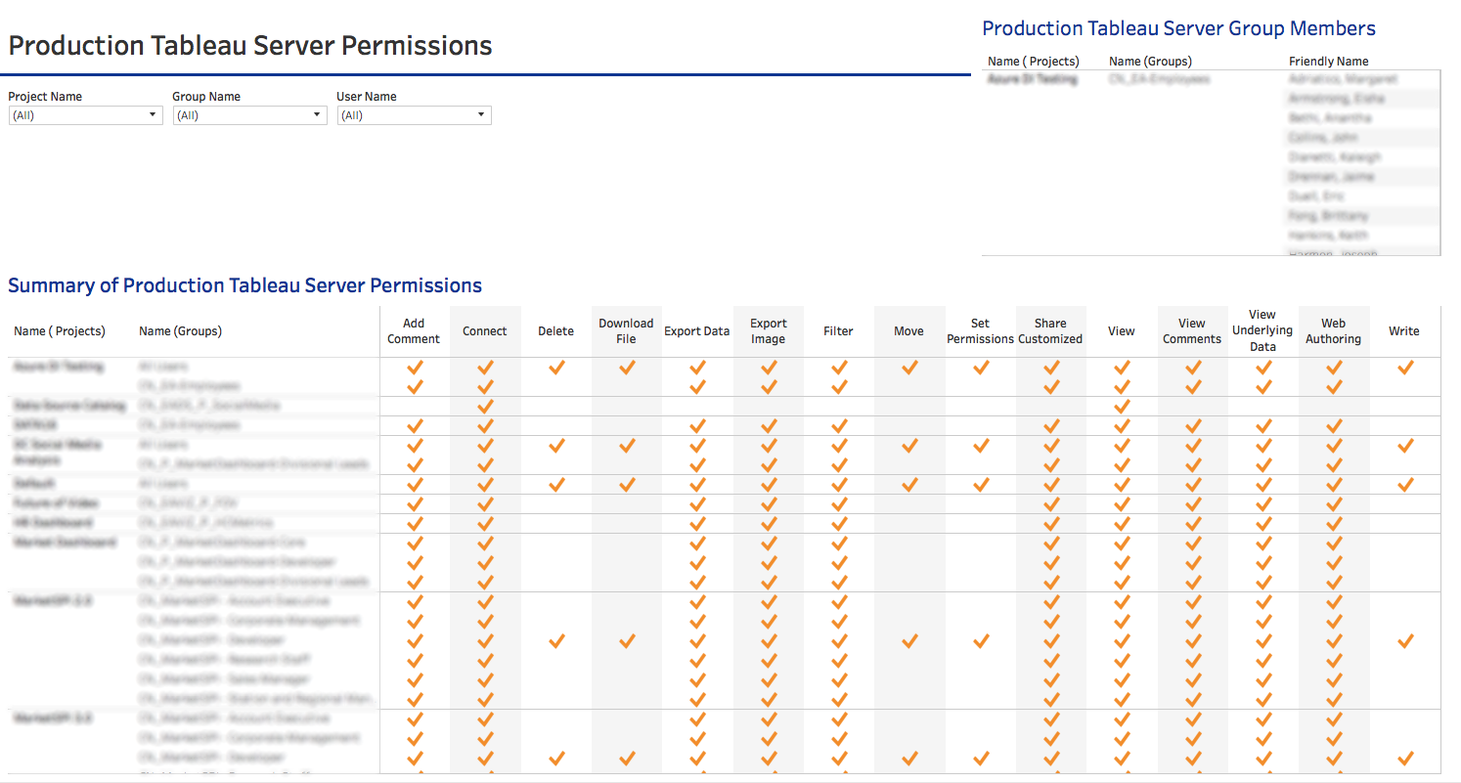The width and height of the screenshot is (1461, 783).
Task: Click the Production Tableau Server Group Members heading
Action: pyautogui.click(x=1179, y=28)
